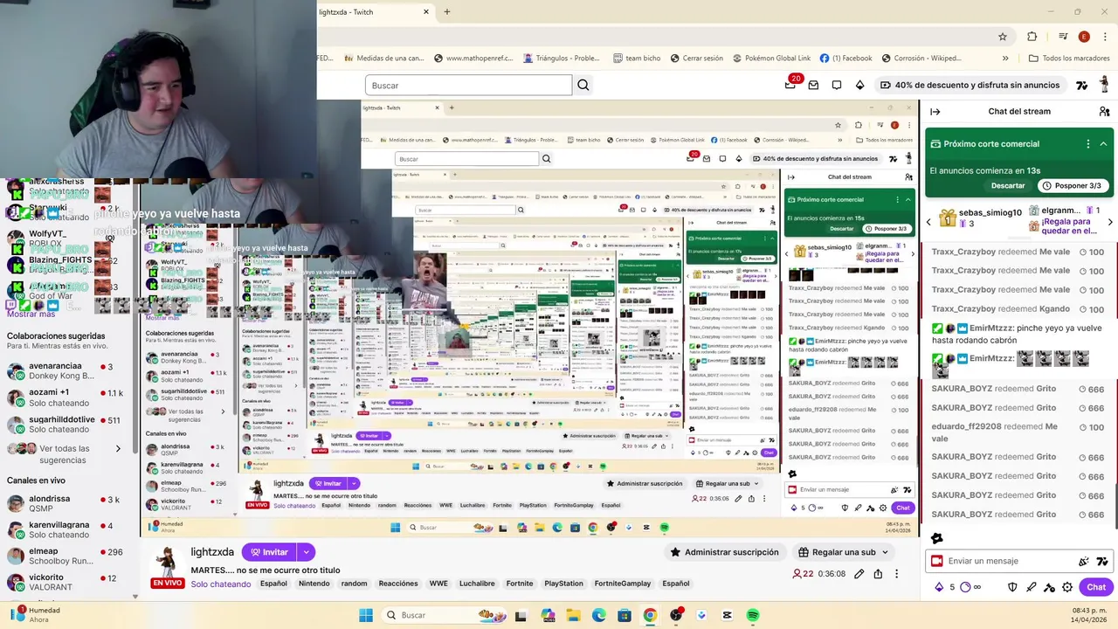This screenshot has height=629, width=1118.
Task: Click the black badge icon above chat input
Action: click(x=937, y=538)
